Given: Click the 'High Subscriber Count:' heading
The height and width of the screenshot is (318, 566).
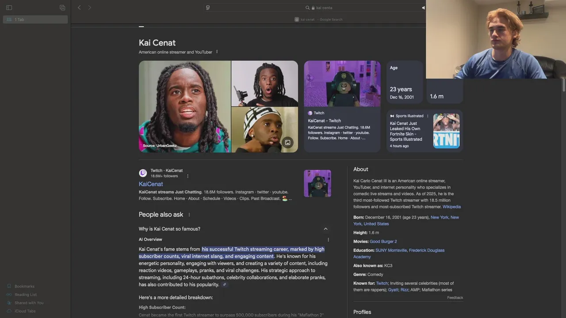Looking at the screenshot, I should click(x=162, y=307).
